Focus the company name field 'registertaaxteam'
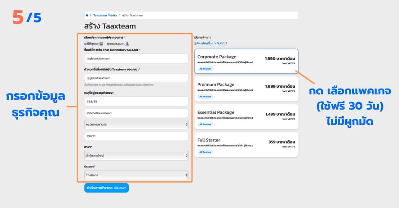399x208 pixels. (136, 58)
